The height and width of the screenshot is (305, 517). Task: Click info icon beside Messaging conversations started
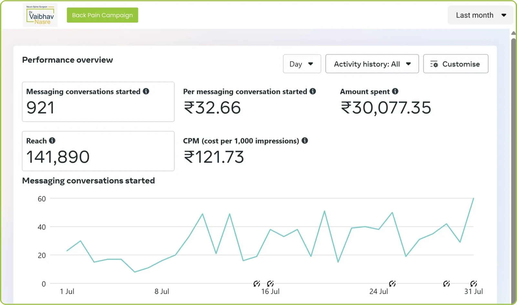tap(146, 91)
